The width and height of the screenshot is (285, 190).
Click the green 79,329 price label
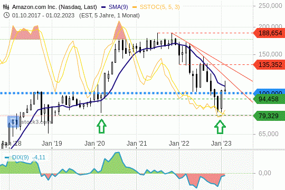[269, 116]
